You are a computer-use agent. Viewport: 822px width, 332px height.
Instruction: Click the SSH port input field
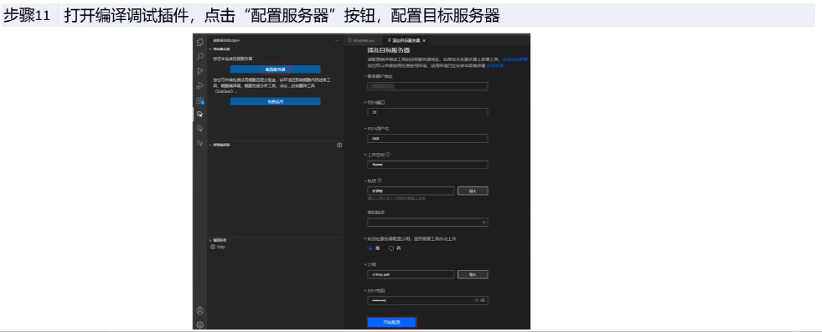pos(428,112)
